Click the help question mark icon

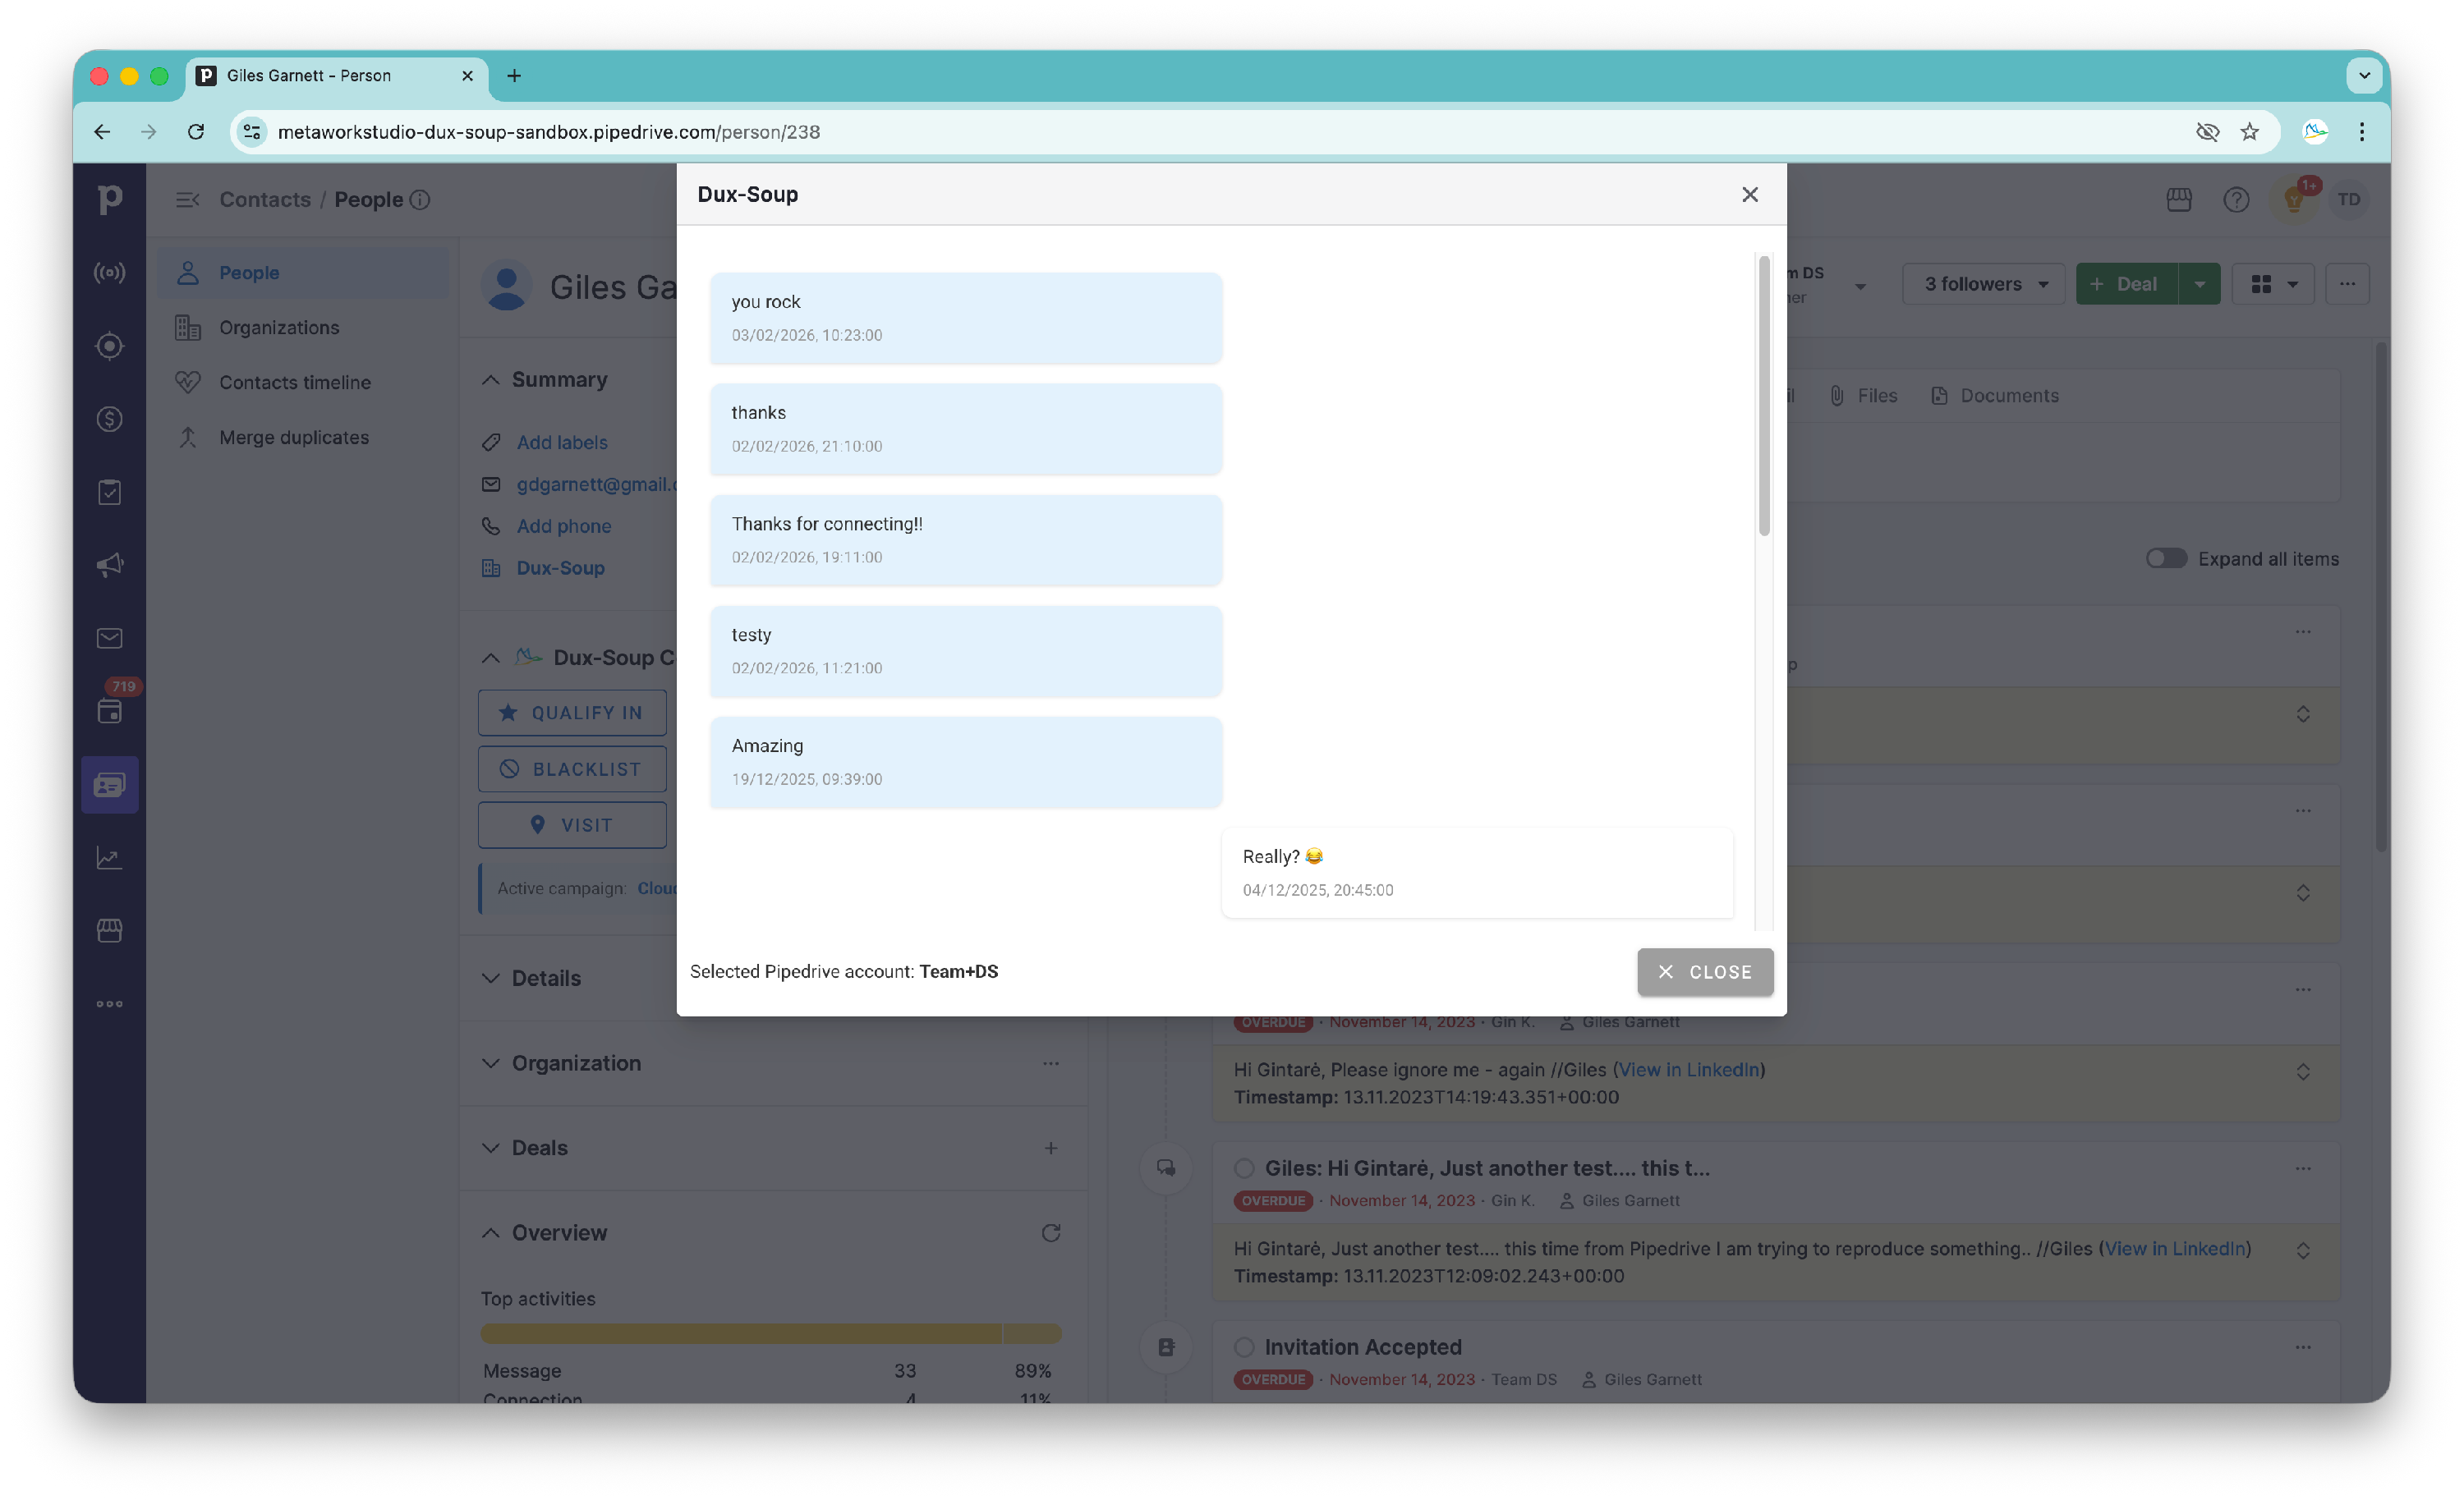pos(2236,200)
